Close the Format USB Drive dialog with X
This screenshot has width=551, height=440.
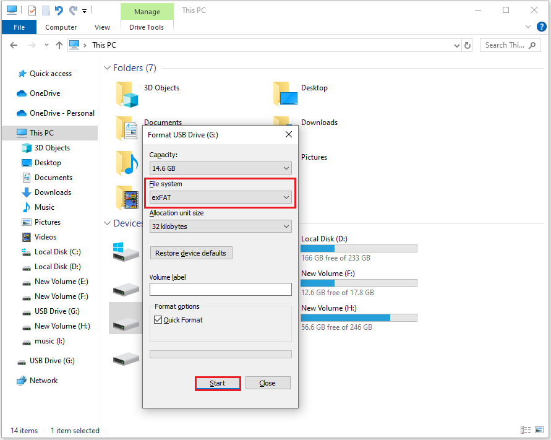[289, 134]
